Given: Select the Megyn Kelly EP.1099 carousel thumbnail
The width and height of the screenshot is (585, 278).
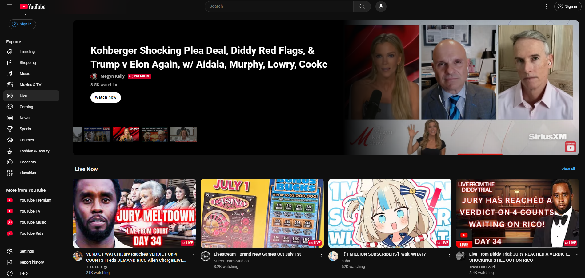Looking at the screenshot, I should (126, 135).
